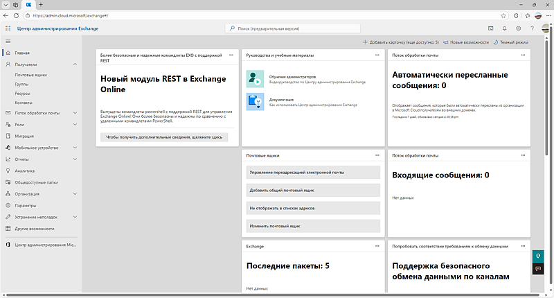The image size is (554, 298).
Task: Open Новые возможности link
Action: [466, 42]
